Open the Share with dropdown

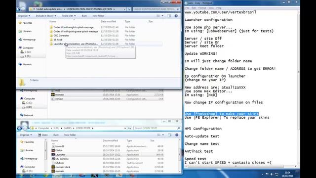click(x=69, y=16)
